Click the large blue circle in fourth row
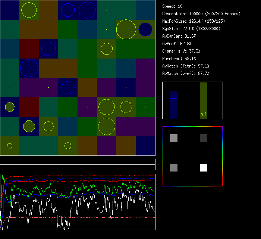This screenshot has width=261, height=239. [x=29, y=68]
